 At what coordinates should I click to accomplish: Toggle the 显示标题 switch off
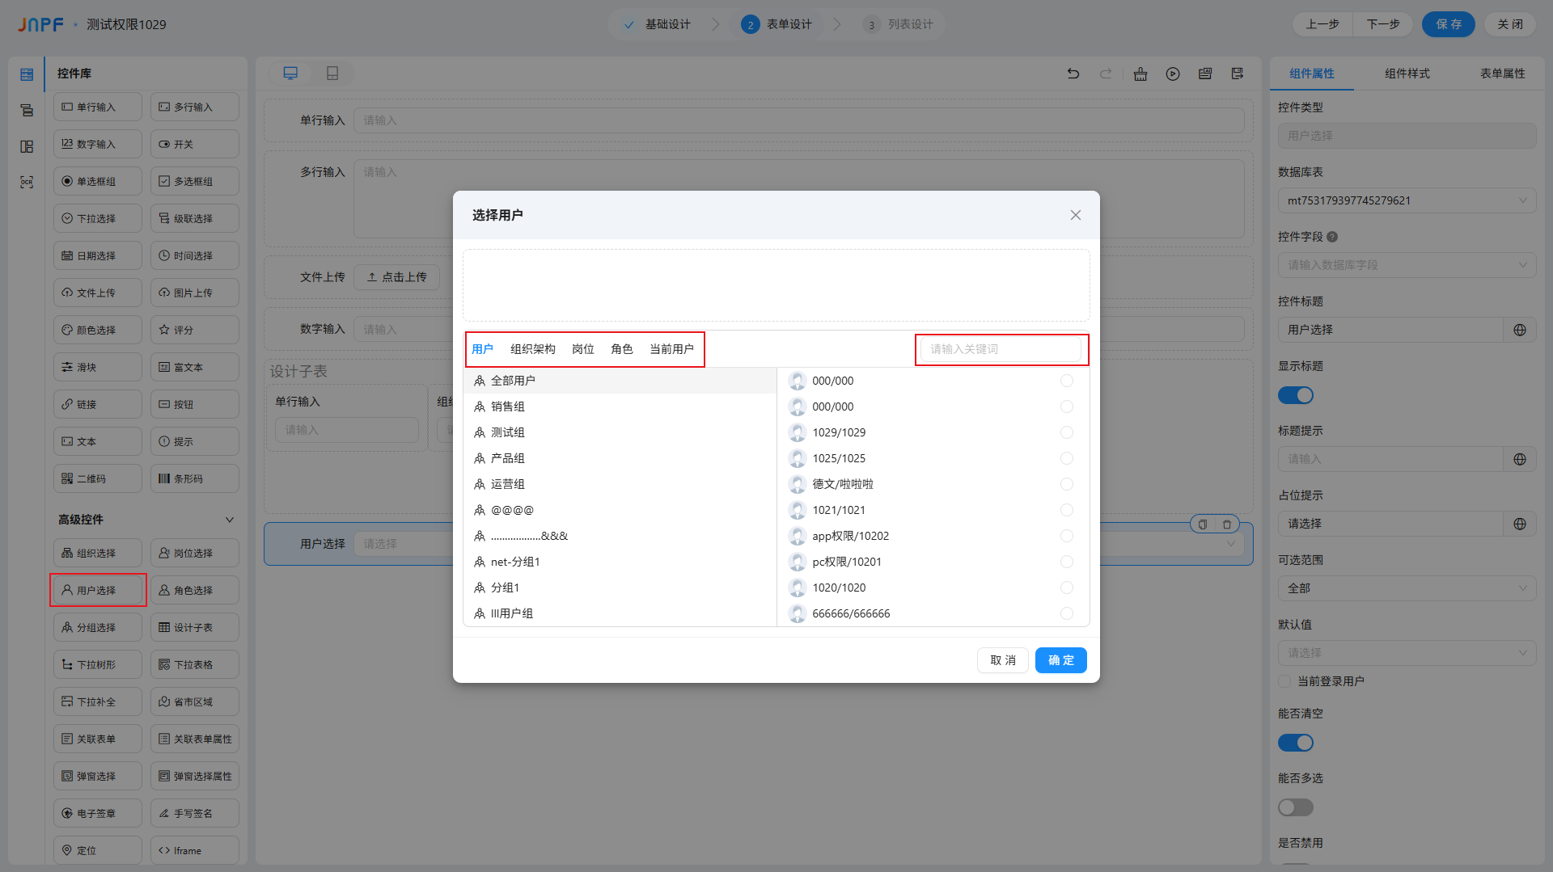coord(1295,395)
